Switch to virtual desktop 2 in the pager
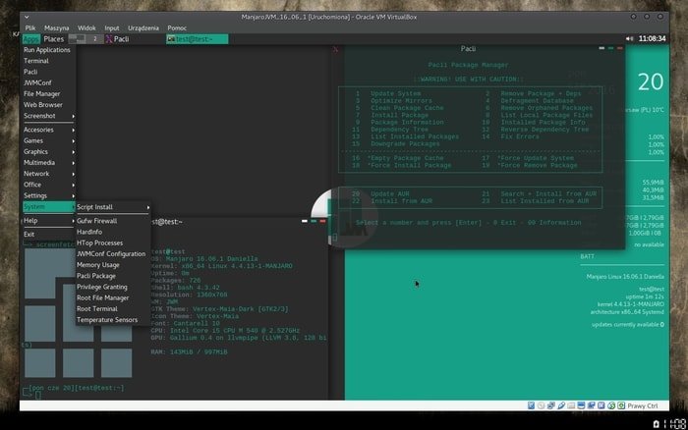 coord(94,39)
